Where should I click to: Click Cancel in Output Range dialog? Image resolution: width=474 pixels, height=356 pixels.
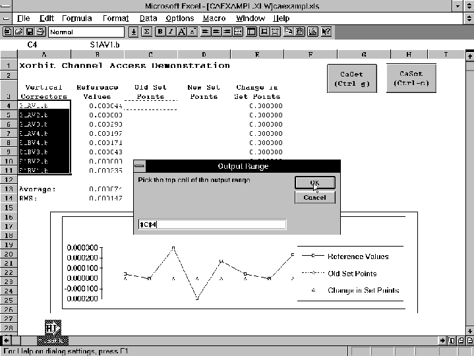[x=314, y=197]
